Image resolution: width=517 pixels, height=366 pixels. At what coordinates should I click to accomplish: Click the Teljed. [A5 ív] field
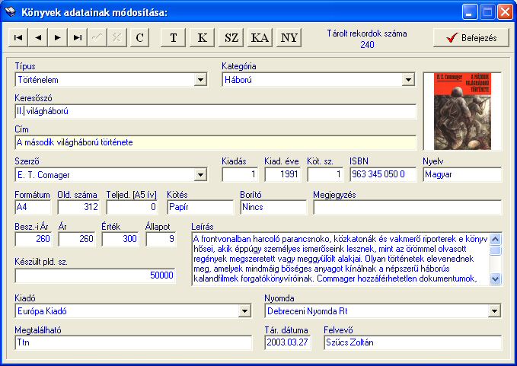coord(132,207)
